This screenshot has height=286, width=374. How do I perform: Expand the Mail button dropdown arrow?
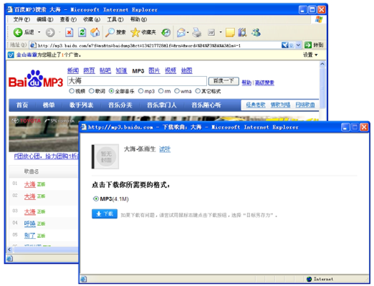[188, 32]
